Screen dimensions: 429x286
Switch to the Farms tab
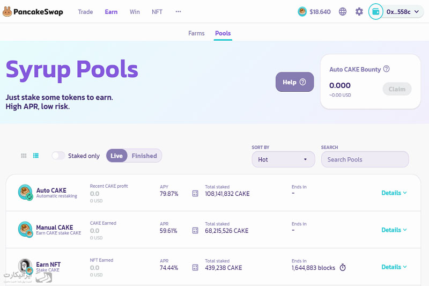[x=196, y=33]
